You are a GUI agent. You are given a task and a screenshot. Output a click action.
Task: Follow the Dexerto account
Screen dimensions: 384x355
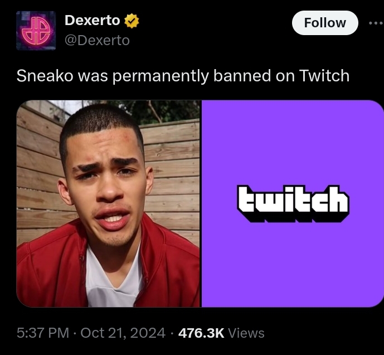[x=325, y=23]
